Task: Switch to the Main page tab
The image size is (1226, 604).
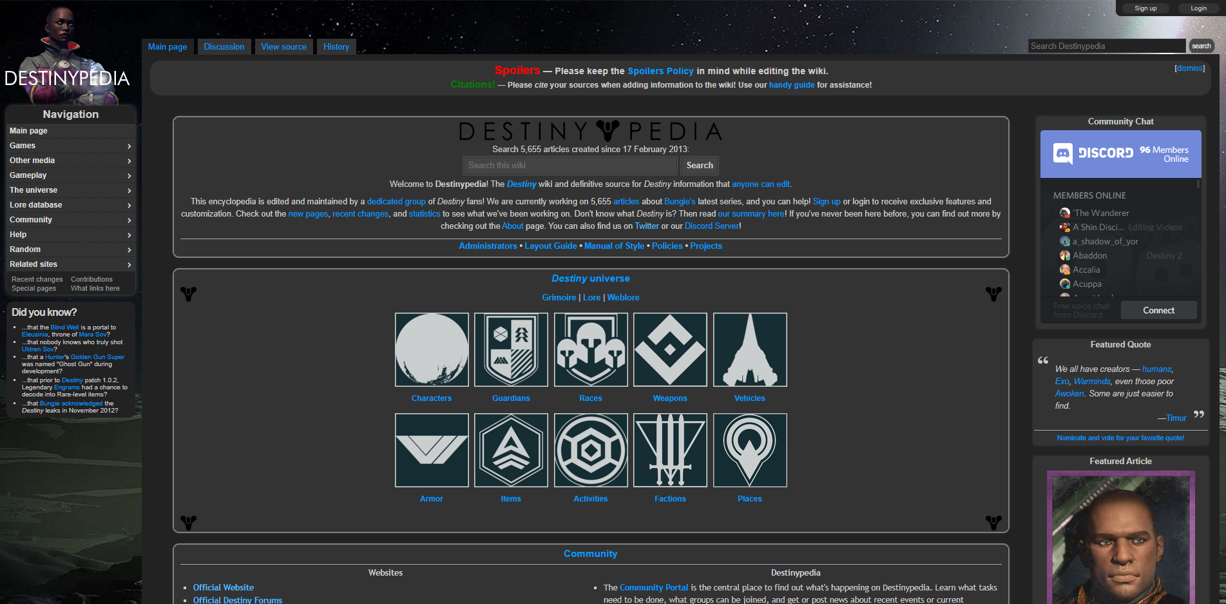Action: 168,46
